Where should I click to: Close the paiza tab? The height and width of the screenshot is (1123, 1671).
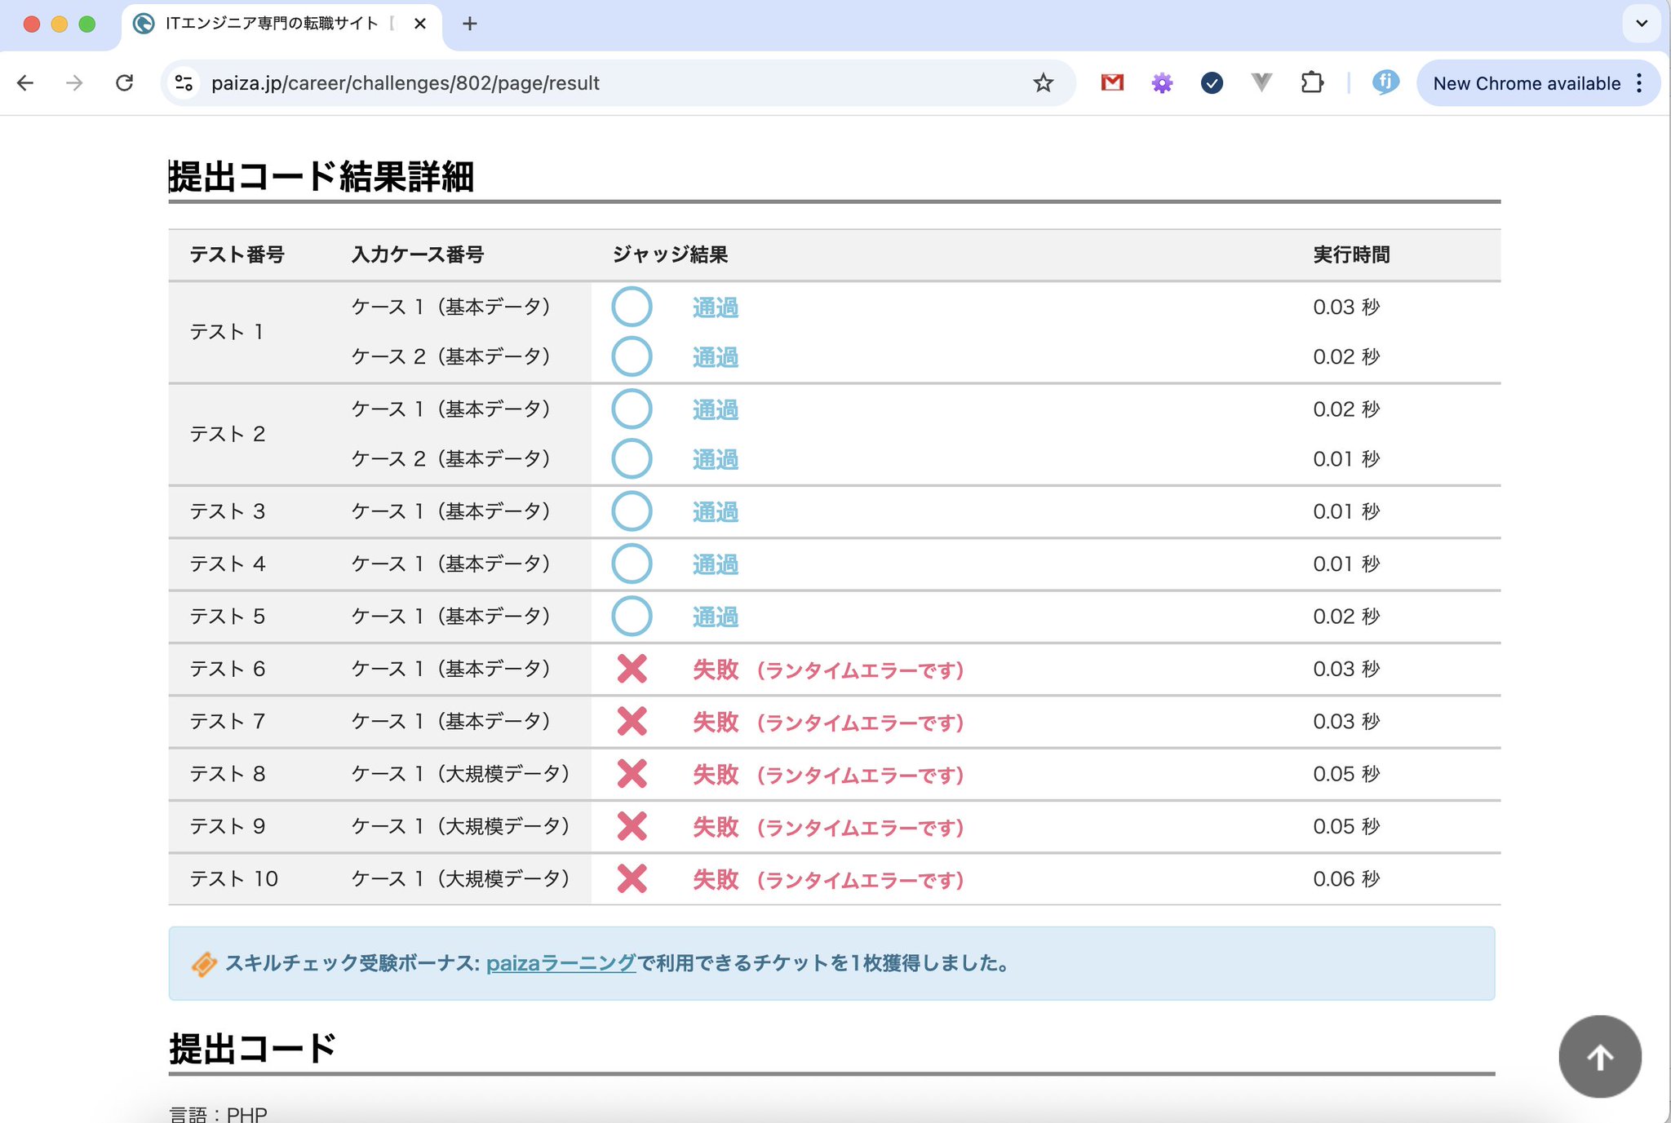pyautogui.click(x=420, y=24)
